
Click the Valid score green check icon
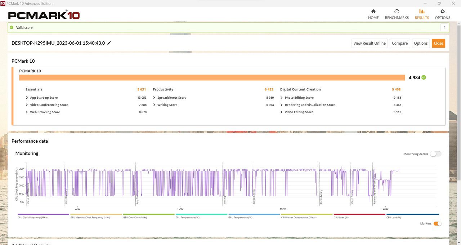[12, 27]
